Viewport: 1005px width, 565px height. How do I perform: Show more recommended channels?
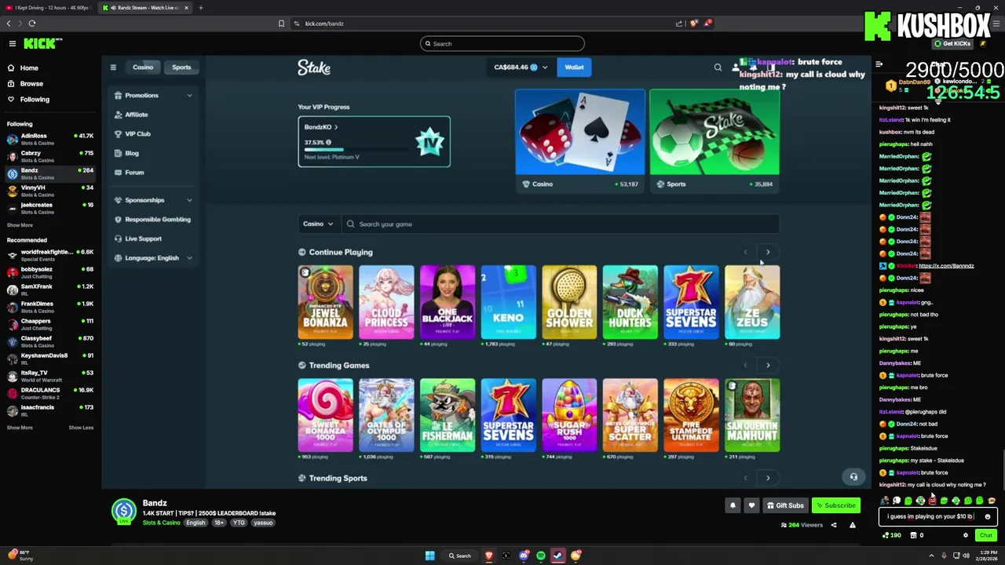point(20,428)
